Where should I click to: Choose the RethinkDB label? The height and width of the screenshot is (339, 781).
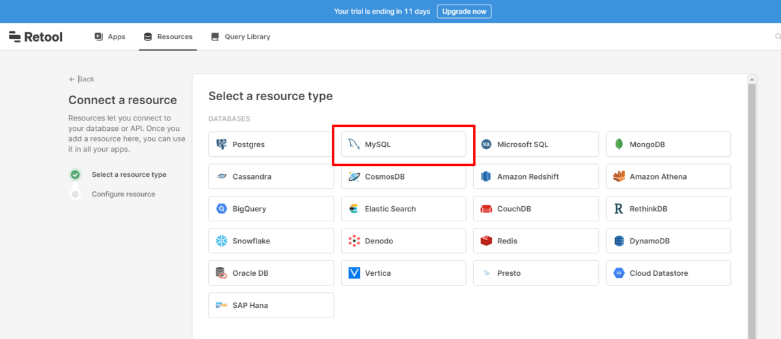648,209
